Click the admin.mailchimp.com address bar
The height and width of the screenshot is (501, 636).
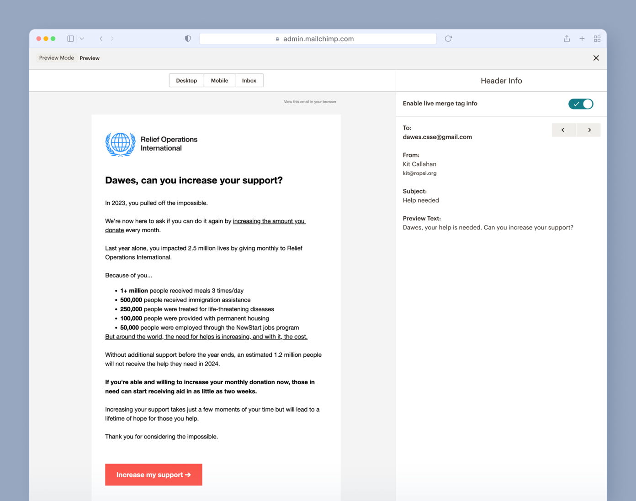click(318, 39)
